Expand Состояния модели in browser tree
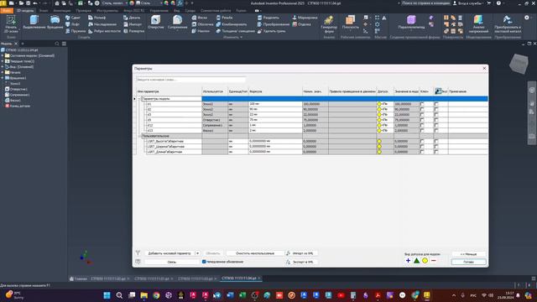Image resolution: width=537 pixels, height=302 pixels. point(3,55)
